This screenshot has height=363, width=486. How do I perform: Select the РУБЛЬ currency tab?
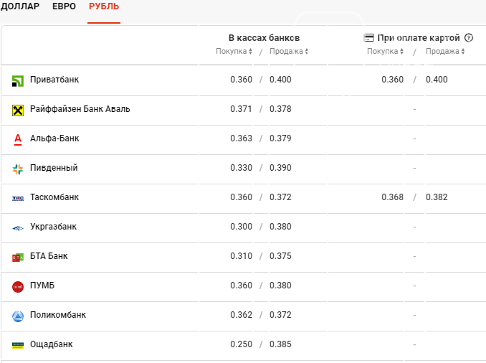click(104, 7)
